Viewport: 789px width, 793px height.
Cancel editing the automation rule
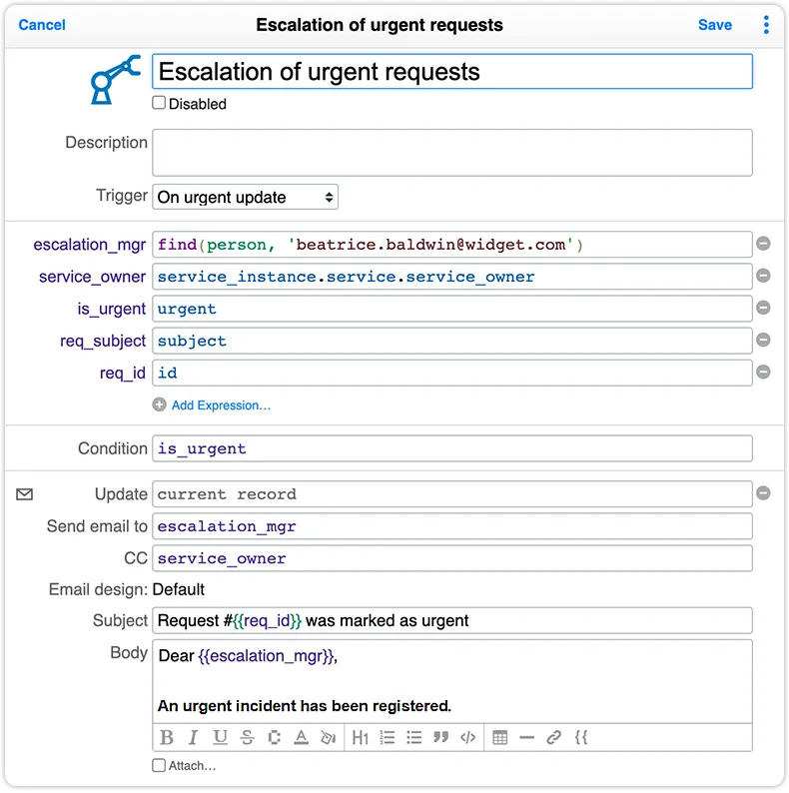[42, 25]
